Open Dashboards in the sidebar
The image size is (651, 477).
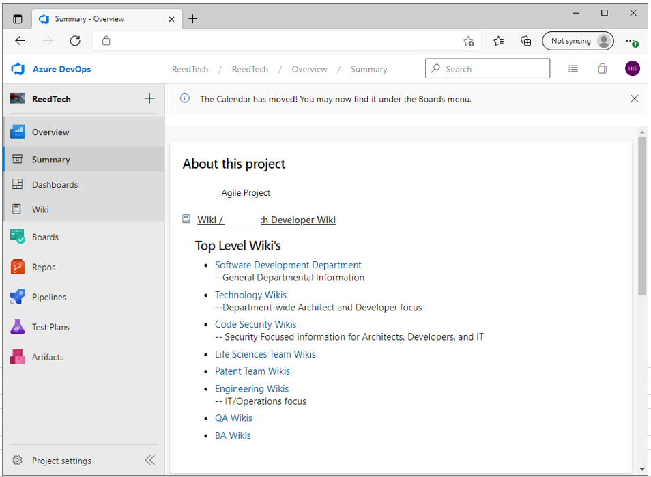point(84,184)
